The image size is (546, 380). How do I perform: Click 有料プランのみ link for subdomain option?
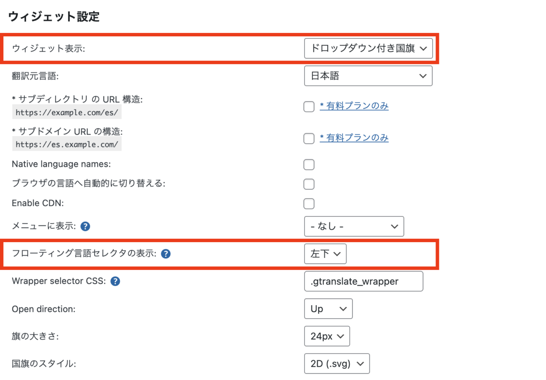pos(354,138)
